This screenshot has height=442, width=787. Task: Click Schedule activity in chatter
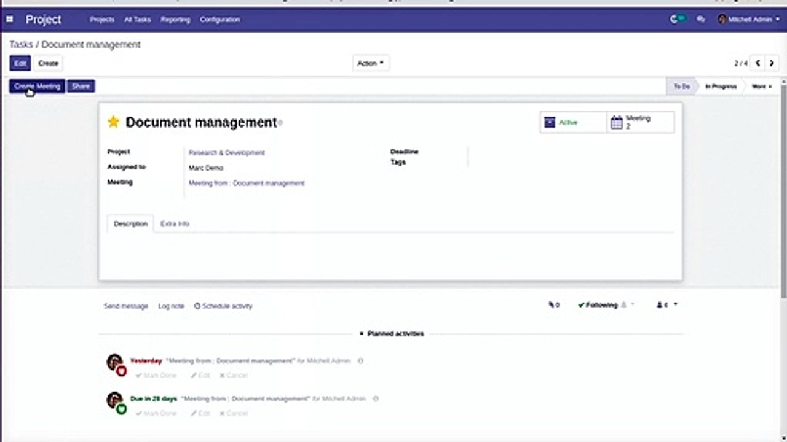pos(223,306)
